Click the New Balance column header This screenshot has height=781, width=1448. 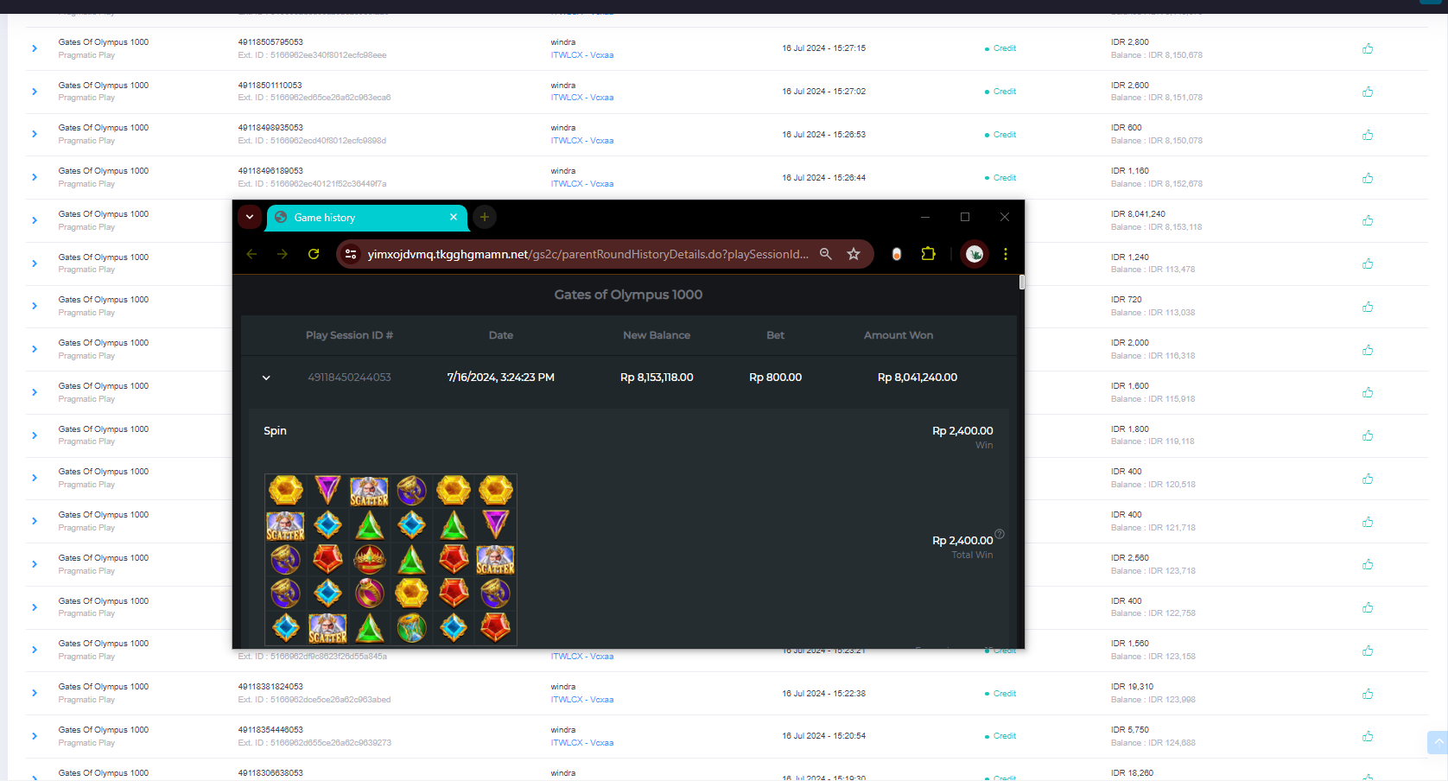tap(657, 335)
